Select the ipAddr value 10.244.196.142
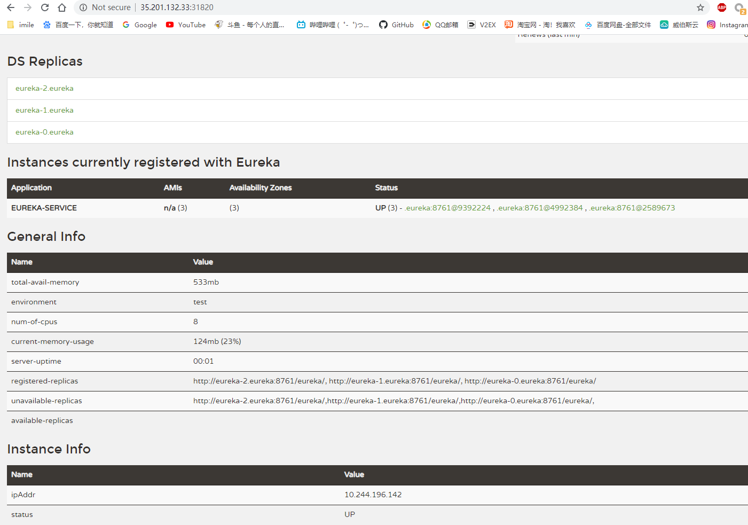 tap(373, 495)
